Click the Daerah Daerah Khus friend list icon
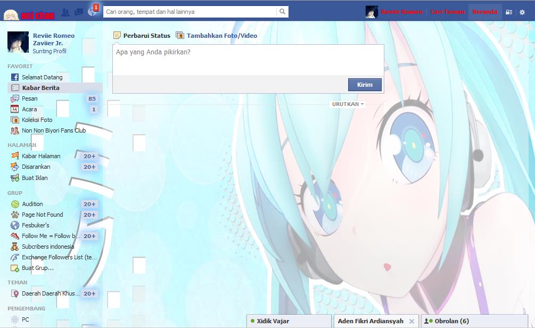The height and width of the screenshot is (328, 535). pyautogui.click(x=15, y=293)
